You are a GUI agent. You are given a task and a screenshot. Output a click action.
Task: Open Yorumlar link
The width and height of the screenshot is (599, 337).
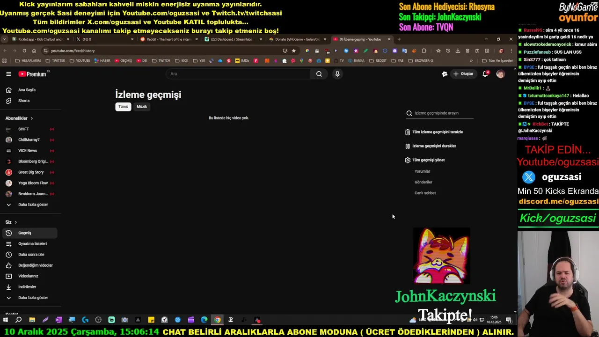(422, 171)
